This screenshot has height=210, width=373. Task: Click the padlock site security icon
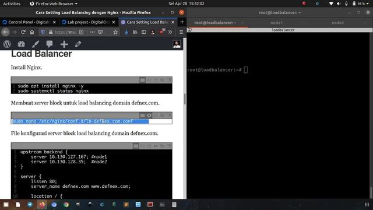click(x=51, y=32)
